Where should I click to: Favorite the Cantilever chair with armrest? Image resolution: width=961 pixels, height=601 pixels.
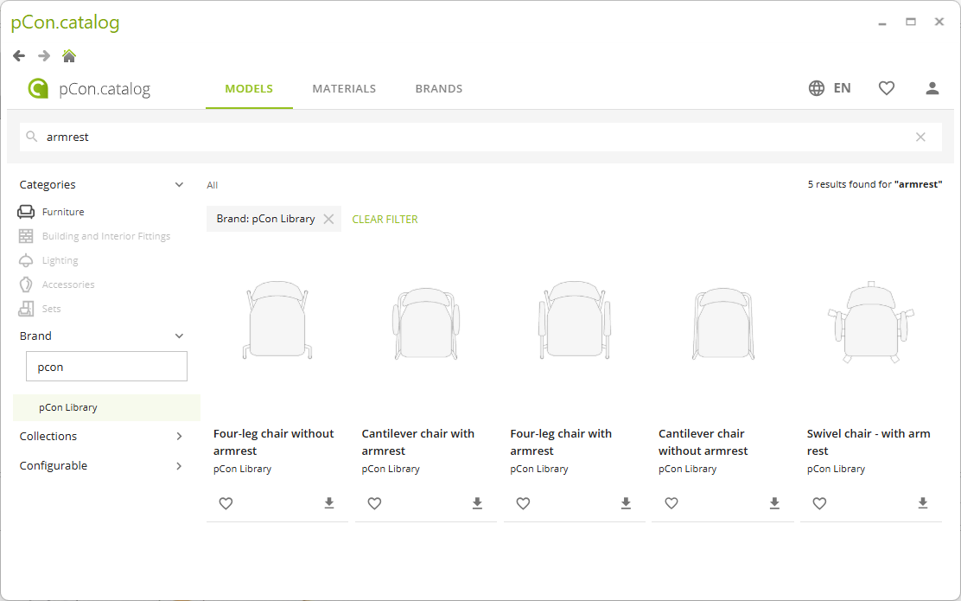tap(374, 503)
